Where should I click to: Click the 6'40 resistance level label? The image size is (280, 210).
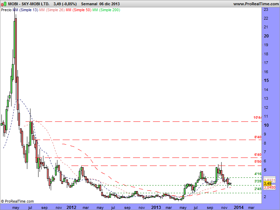(x=258, y=155)
